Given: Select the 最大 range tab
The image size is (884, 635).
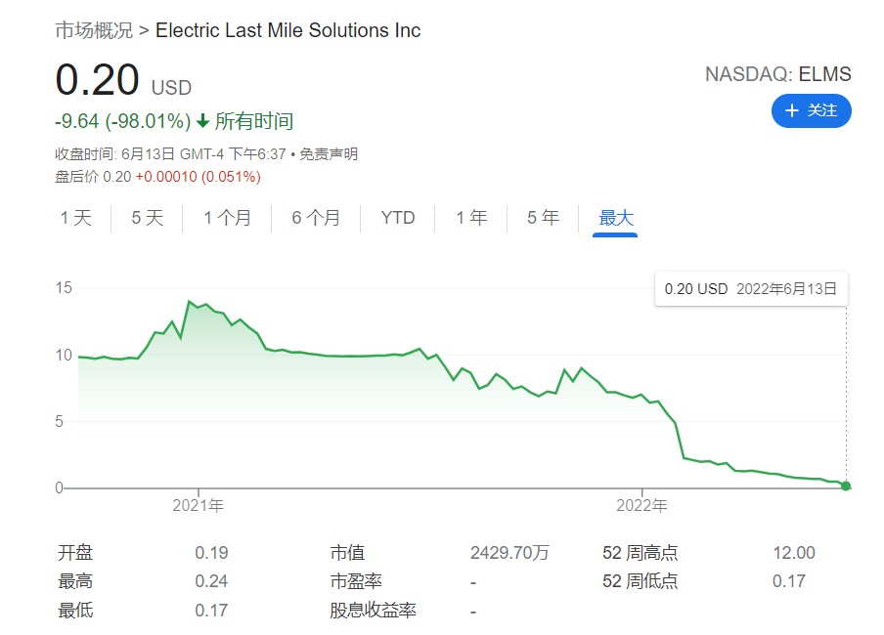Looking at the screenshot, I should click(x=616, y=218).
